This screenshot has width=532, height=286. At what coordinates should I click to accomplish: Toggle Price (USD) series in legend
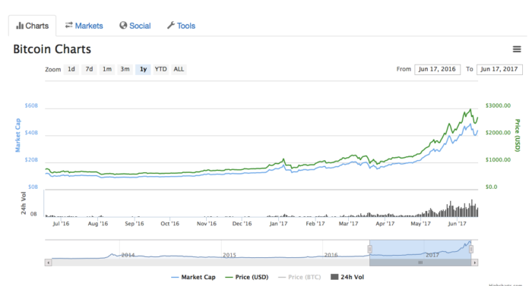tap(247, 277)
